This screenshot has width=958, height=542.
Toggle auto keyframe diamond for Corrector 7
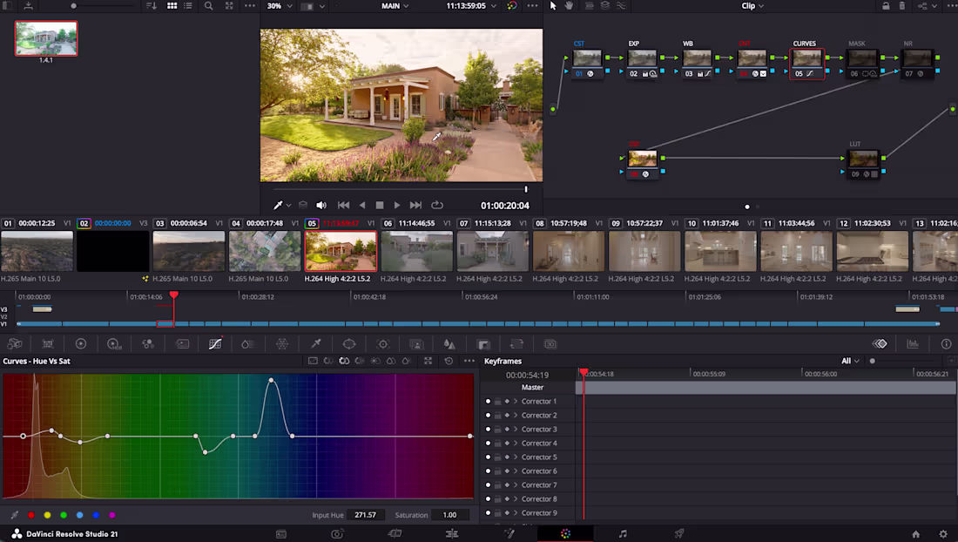507,485
